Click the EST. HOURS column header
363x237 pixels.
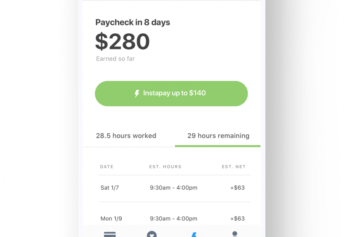click(x=165, y=167)
